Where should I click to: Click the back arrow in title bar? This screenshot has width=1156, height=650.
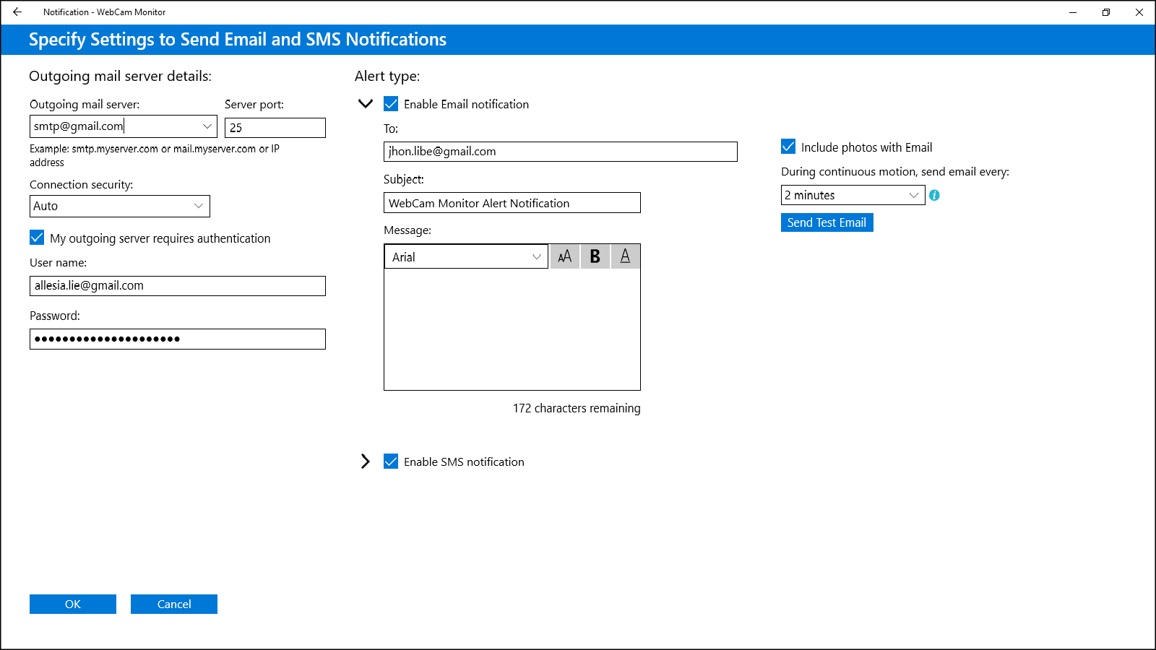pos(17,12)
